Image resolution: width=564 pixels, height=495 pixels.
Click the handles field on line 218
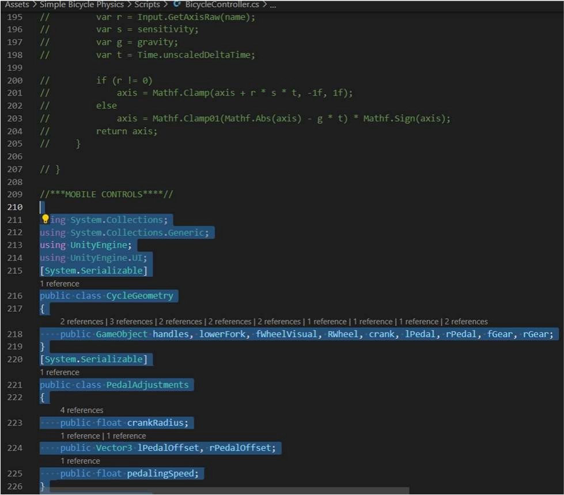click(170, 334)
